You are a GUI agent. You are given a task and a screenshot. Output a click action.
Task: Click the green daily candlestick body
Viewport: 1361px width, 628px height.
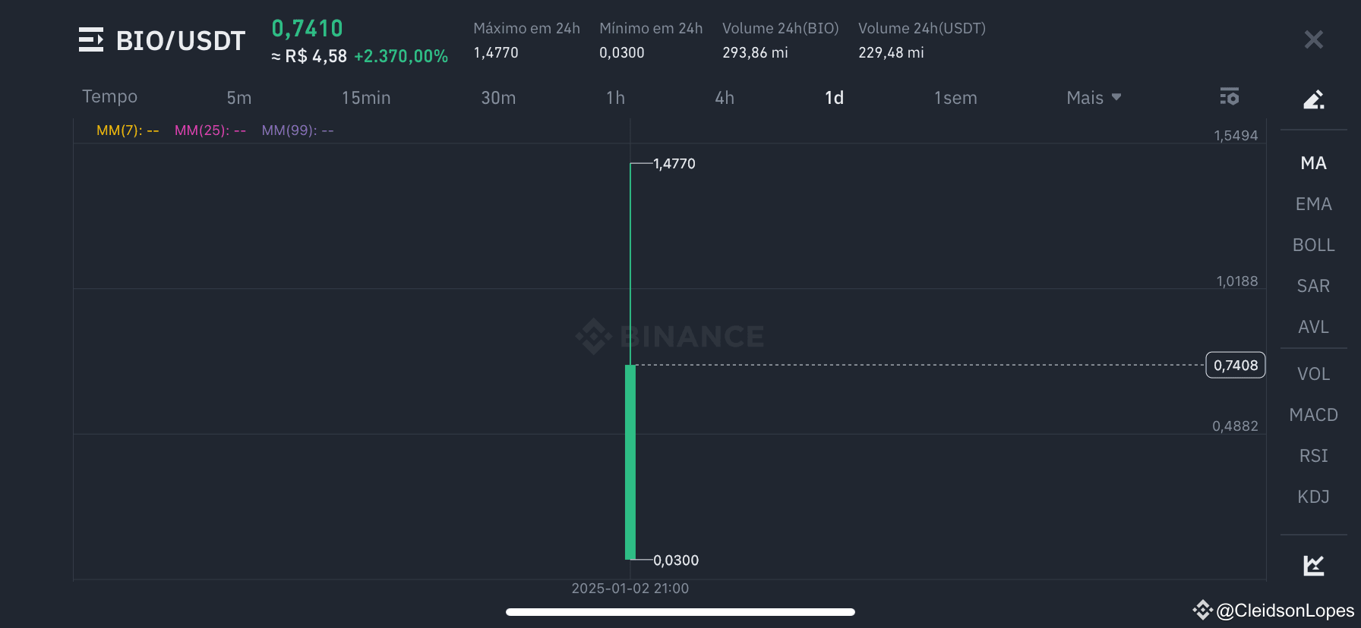point(630,462)
